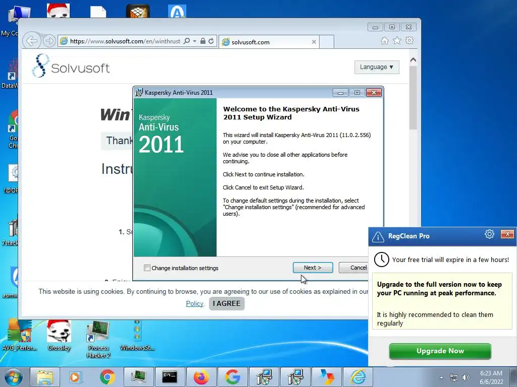Open File Explorer from the taskbar

pyautogui.click(x=45, y=377)
